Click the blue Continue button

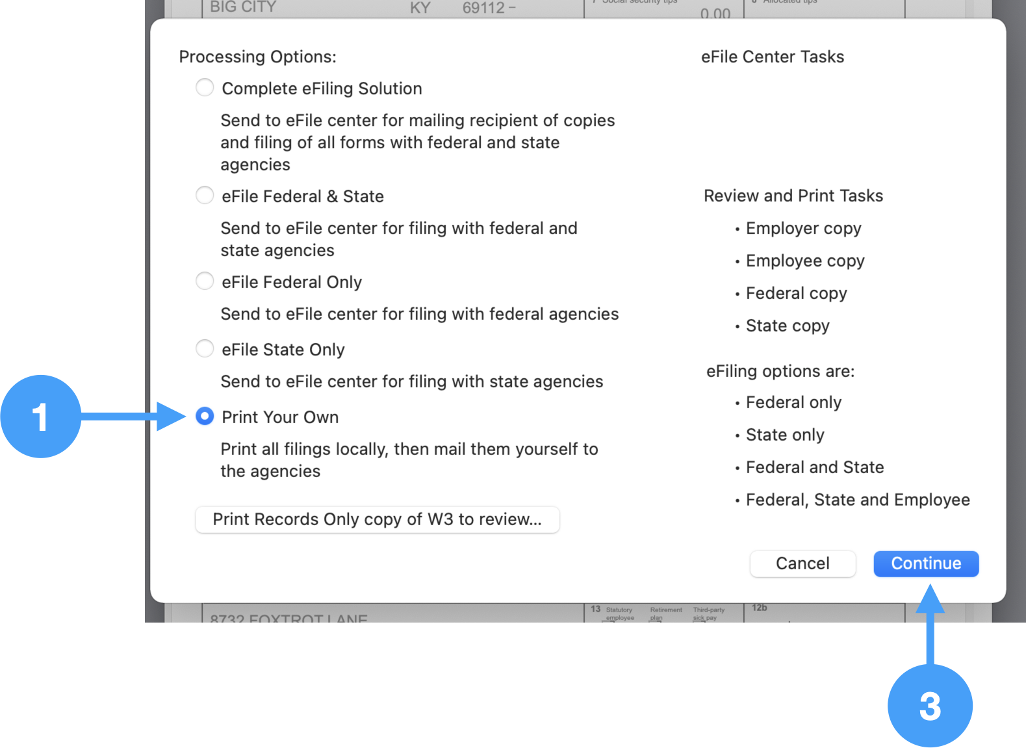[925, 563]
